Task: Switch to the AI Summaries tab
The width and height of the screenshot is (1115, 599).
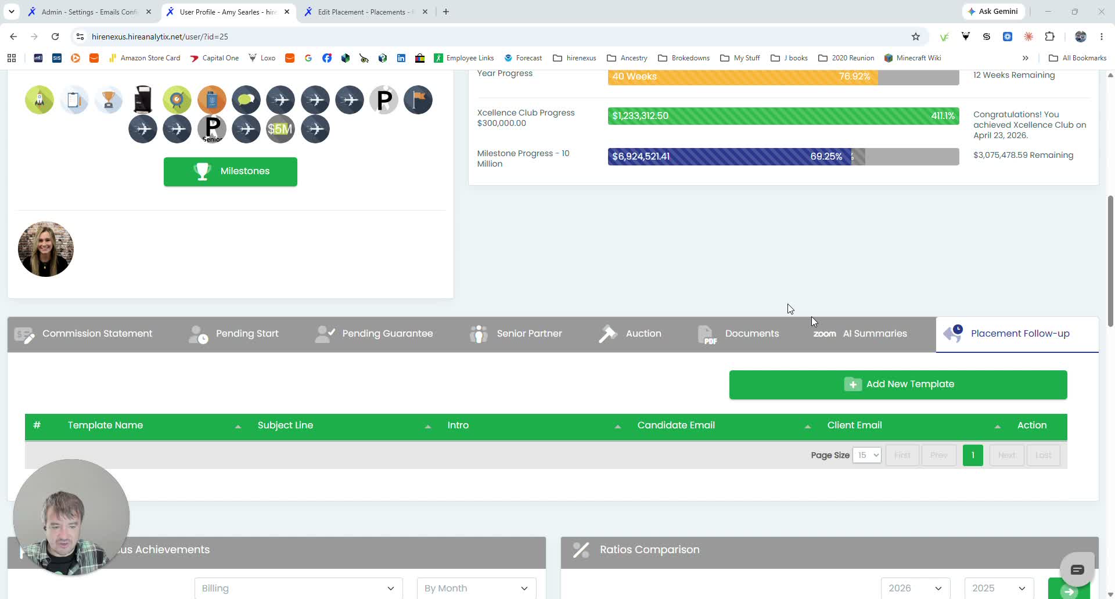Action: tap(860, 334)
